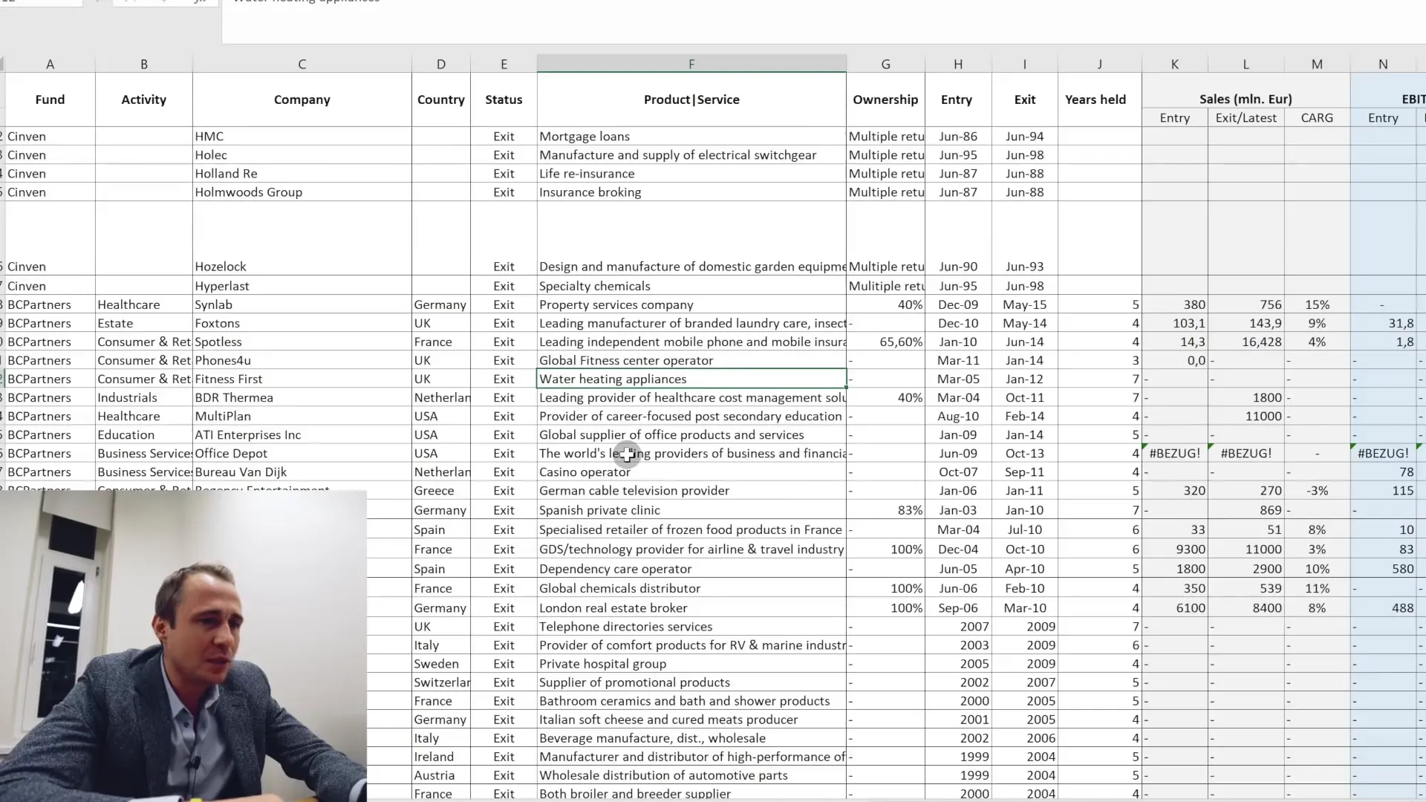Image resolution: width=1426 pixels, height=802 pixels.
Task: Click the Global chemicals distributor cell
Action: 691,588
